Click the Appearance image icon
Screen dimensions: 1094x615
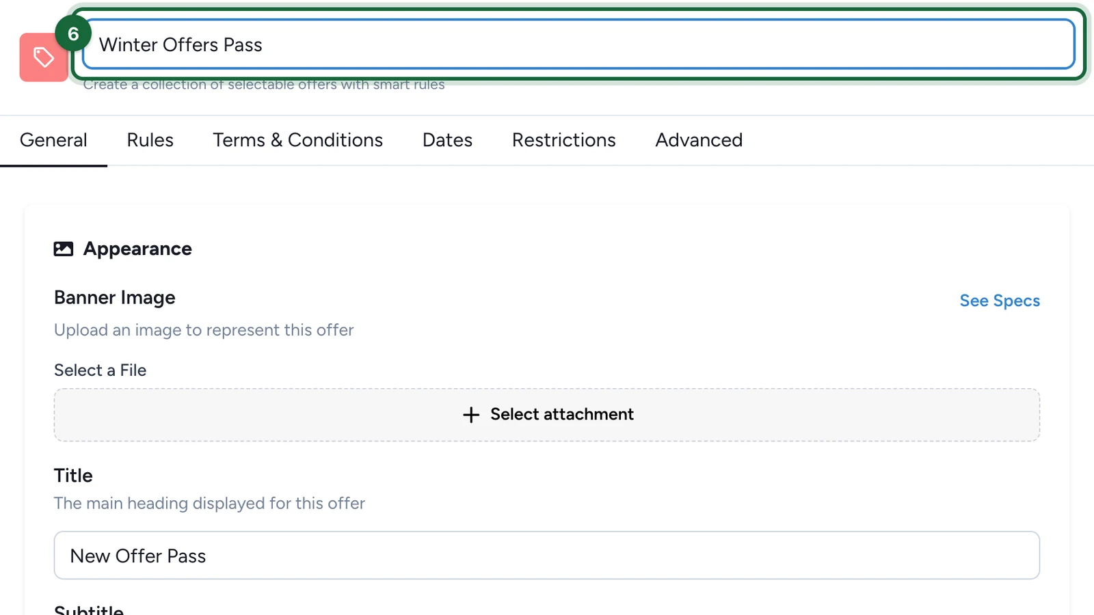click(64, 249)
